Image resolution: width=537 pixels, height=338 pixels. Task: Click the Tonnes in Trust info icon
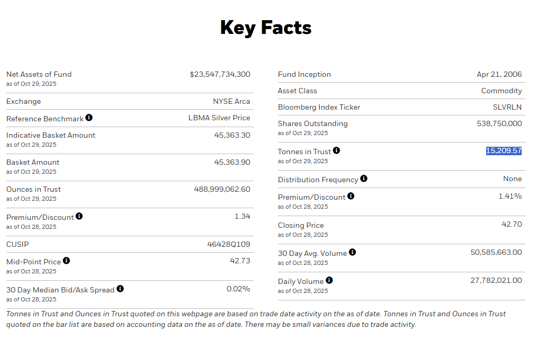tap(336, 150)
